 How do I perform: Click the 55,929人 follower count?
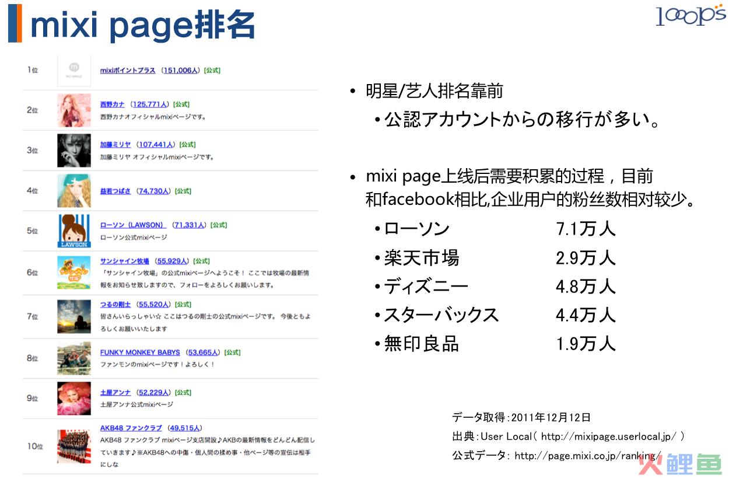point(172,261)
